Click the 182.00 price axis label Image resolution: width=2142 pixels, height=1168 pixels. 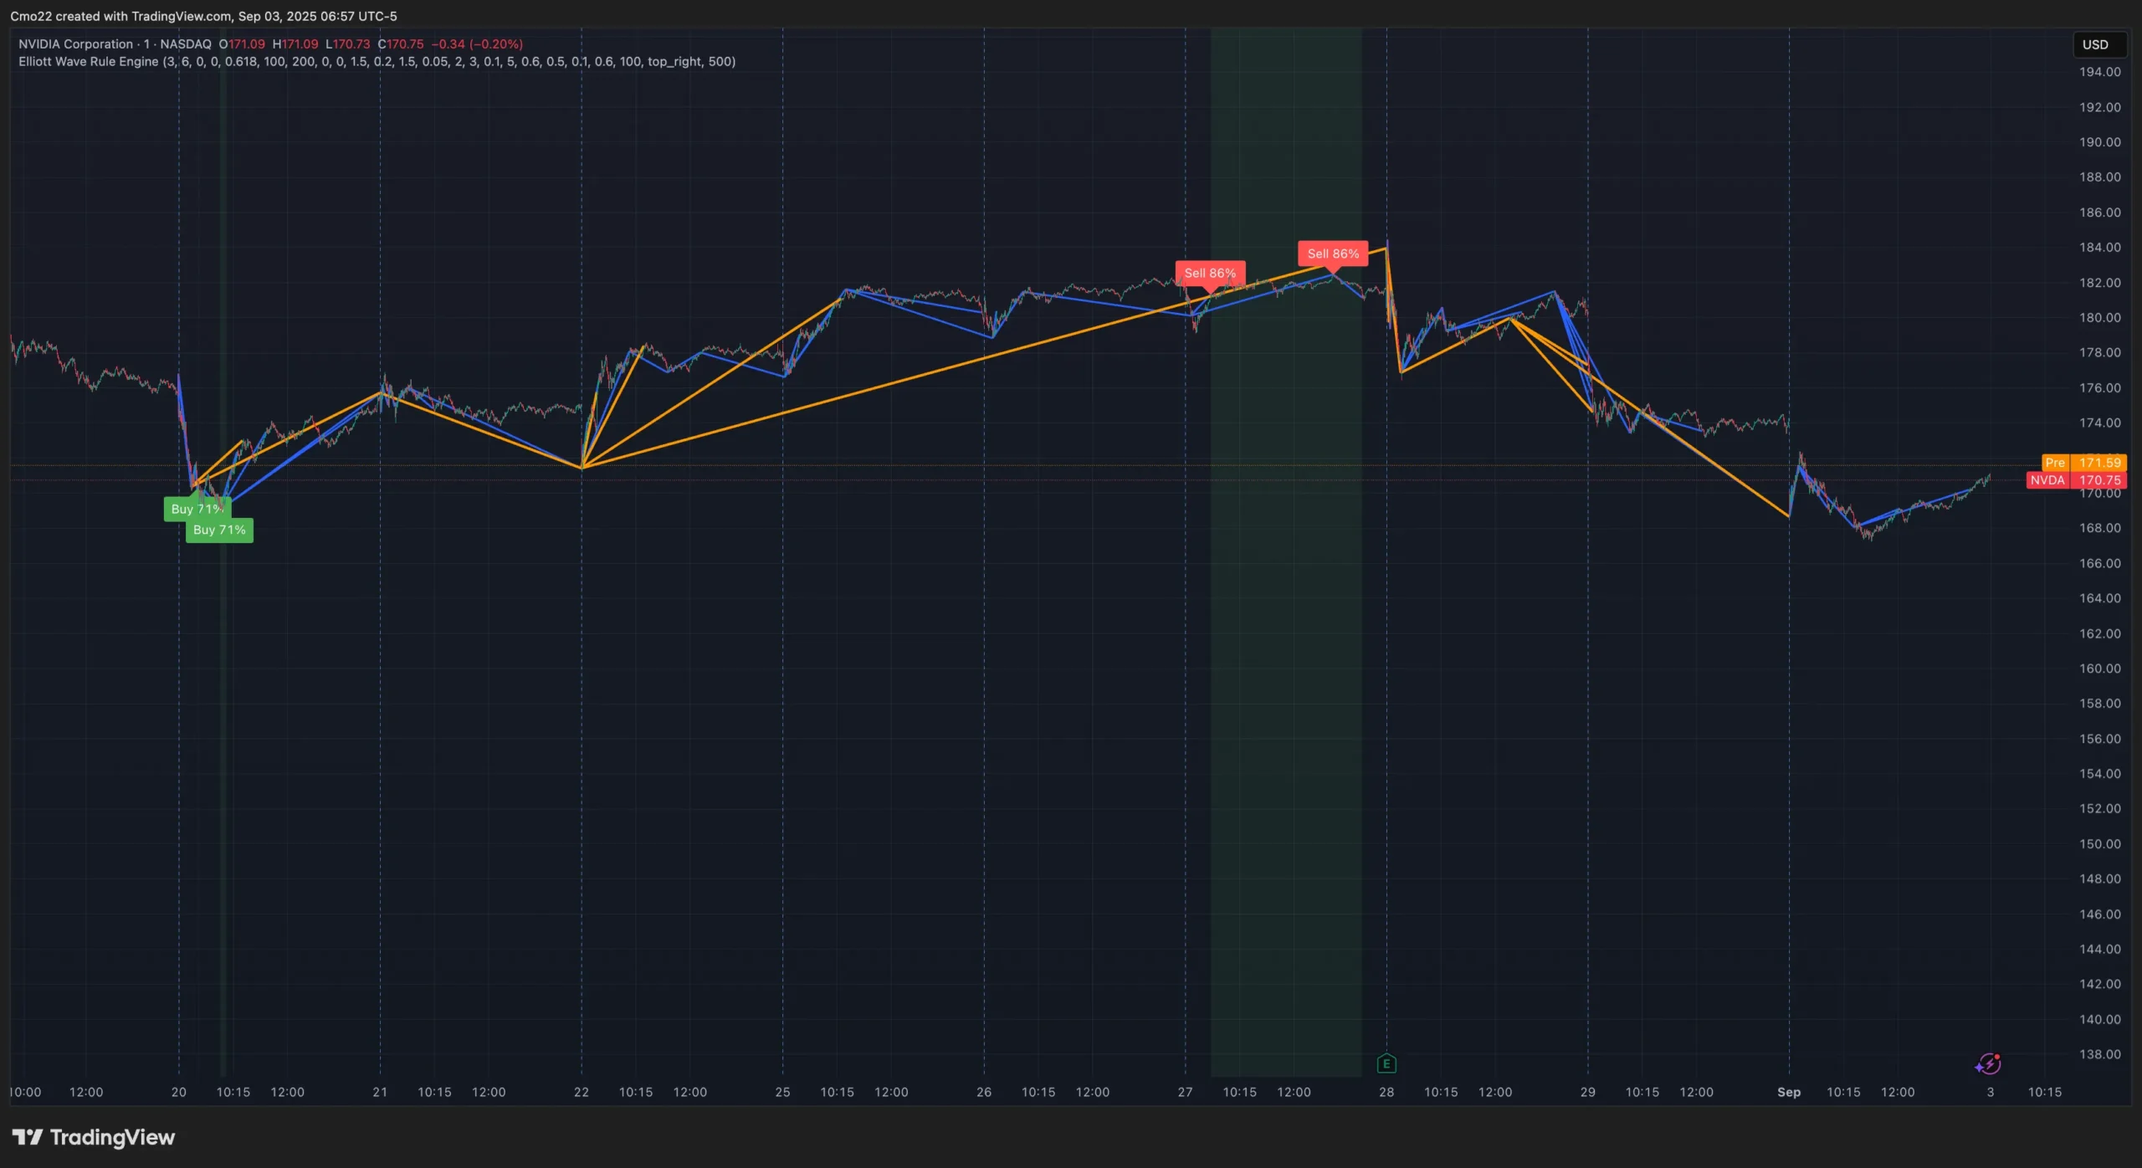pos(2100,283)
